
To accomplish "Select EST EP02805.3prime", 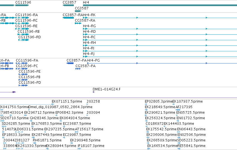I will point(159,101).
